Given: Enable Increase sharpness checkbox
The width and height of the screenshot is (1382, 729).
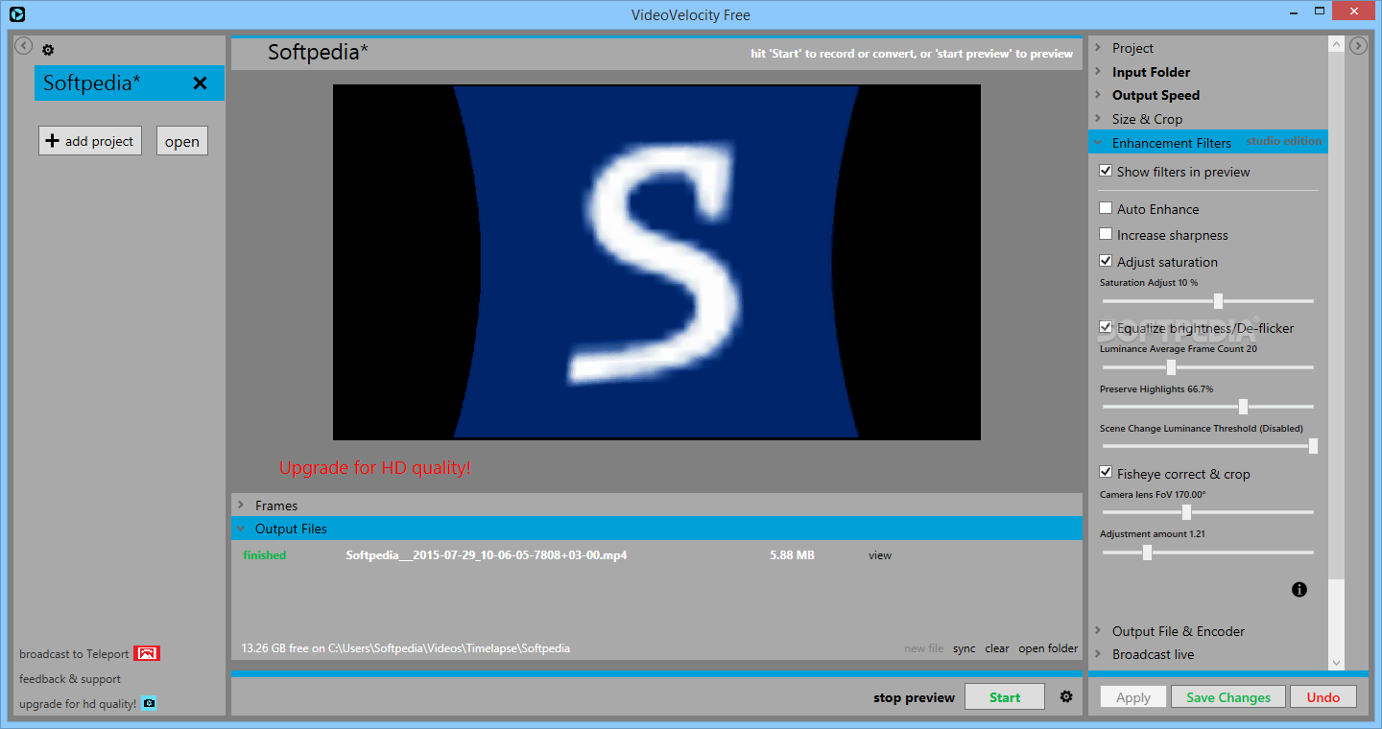Looking at the screenshot, I should 1106,234.
